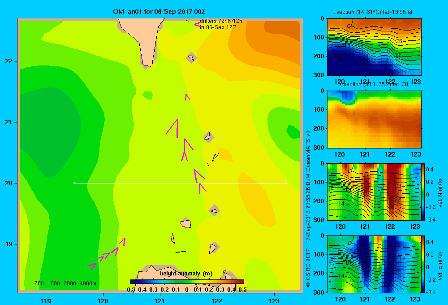448x305 pixels.
Task: Click the 'to 06-Sep 12Z' legend line
Action: pyautogui.click(x=218, y=27)
